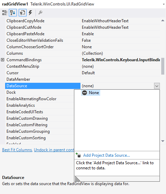This screenshot has height=194, width=166.
Task: Click the Add Project Data Source database icon
Action: point(78,155)
